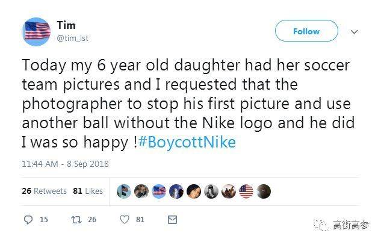Screen dimensions: 381x242
Task: Expand the tweet options chevron
Action: click(x=354, y=31)
